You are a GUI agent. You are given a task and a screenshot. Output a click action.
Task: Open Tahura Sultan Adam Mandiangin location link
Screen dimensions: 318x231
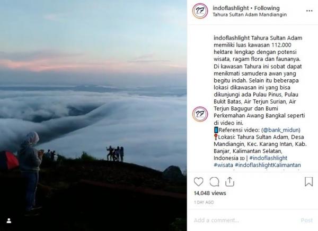click(x=250, y=15)
